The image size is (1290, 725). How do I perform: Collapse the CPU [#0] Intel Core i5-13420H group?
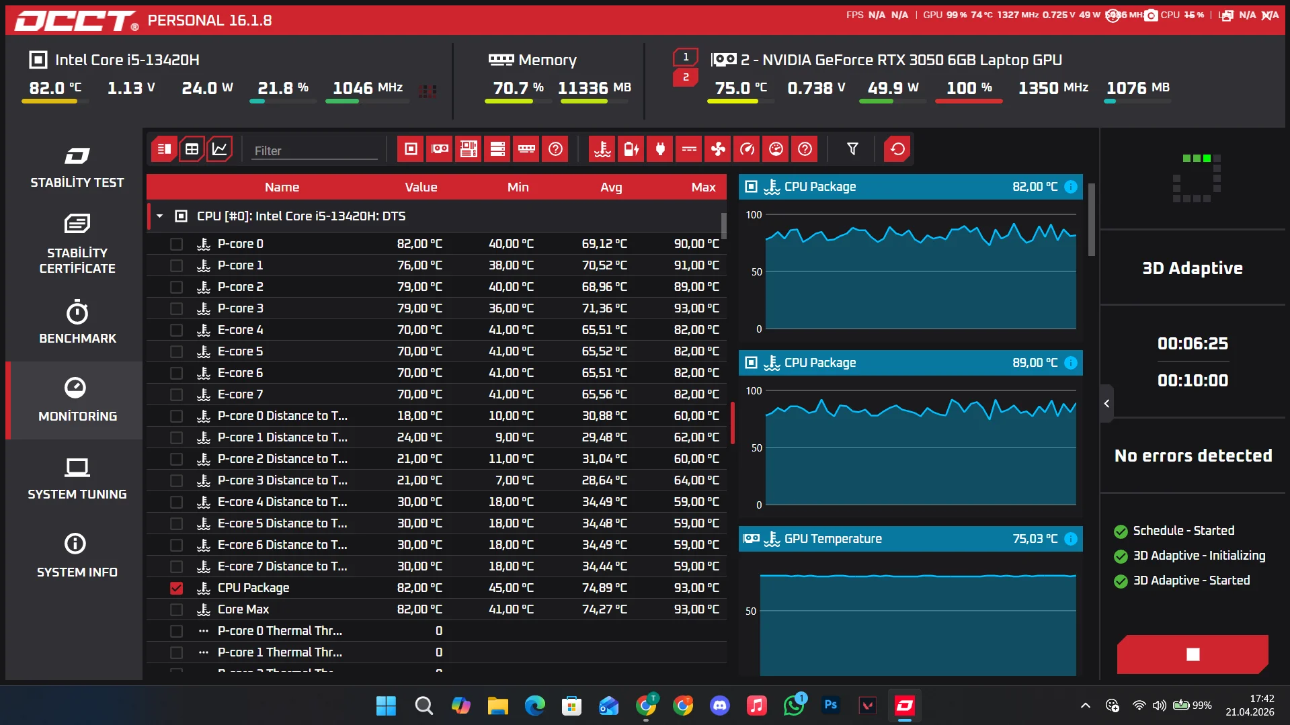pyautogui.click(x=159, y=216)
